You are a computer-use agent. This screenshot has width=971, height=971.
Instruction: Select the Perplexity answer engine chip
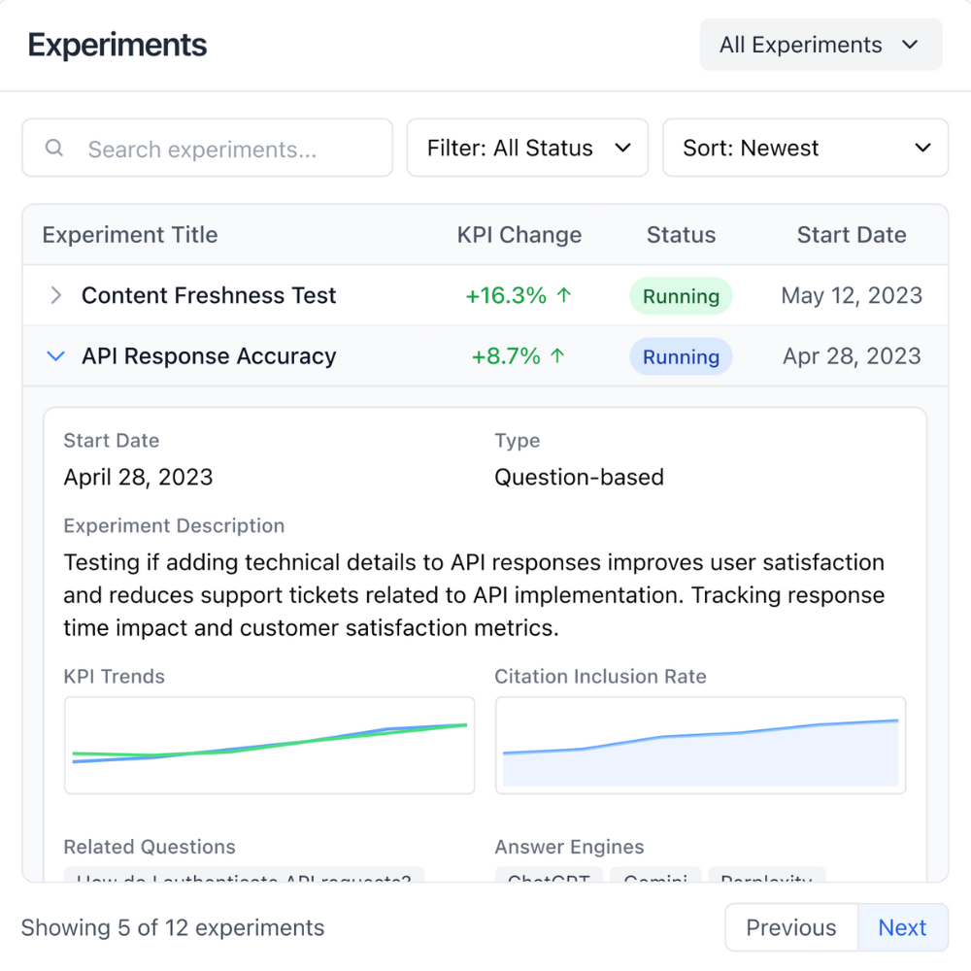(767, 879)
